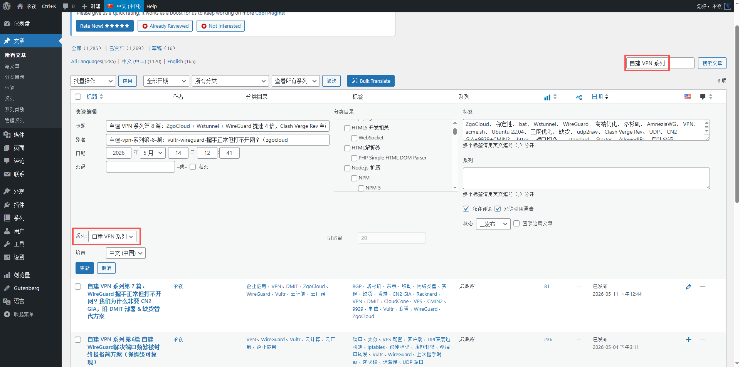Open 查看所有系列 series filter dropdown
This screenshot has height=367, width=740.
tap(296, 81)
